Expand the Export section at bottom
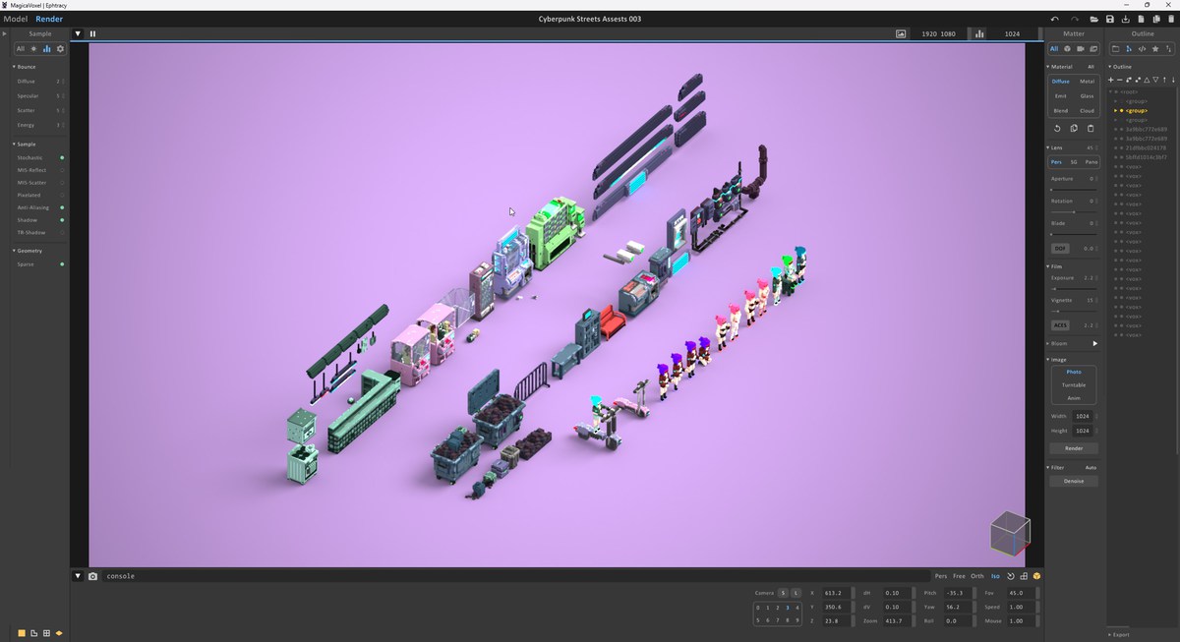 (1122, 634)
